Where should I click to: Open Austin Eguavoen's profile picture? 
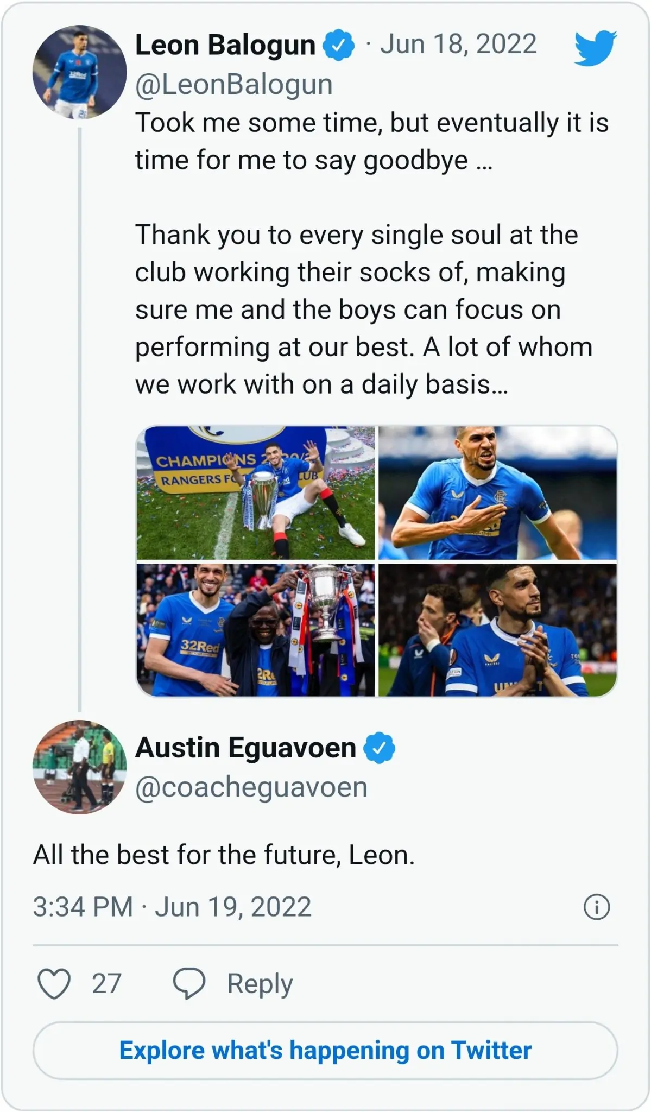tap(79, 767)
